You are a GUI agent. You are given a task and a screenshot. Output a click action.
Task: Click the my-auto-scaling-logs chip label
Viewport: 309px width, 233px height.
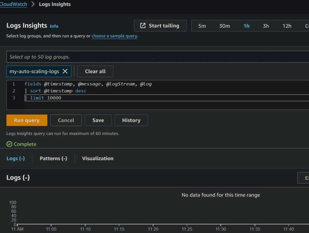click(34, 71)
